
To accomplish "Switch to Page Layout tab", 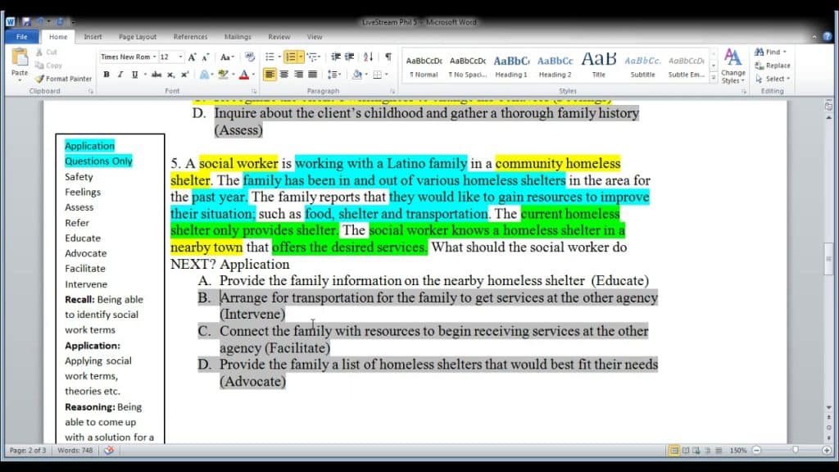I will (x=138, y=37).
